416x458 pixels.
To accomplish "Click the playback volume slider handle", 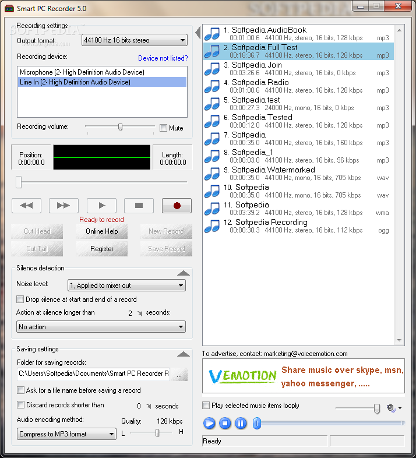I will pos(377,408).
